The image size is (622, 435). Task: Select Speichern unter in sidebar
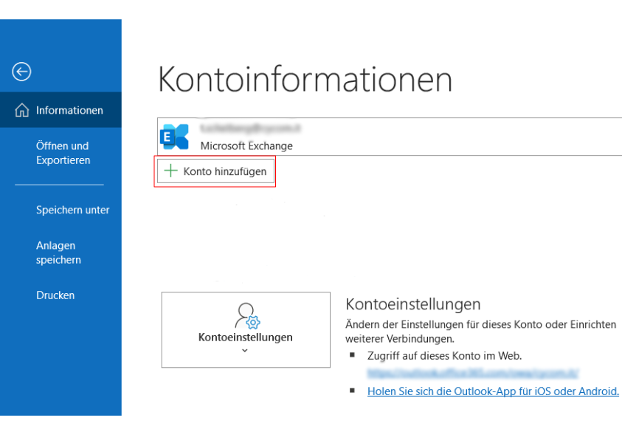point(72,210)
